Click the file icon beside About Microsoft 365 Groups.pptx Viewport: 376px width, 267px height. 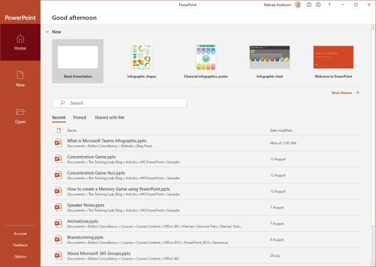[58, 255]
